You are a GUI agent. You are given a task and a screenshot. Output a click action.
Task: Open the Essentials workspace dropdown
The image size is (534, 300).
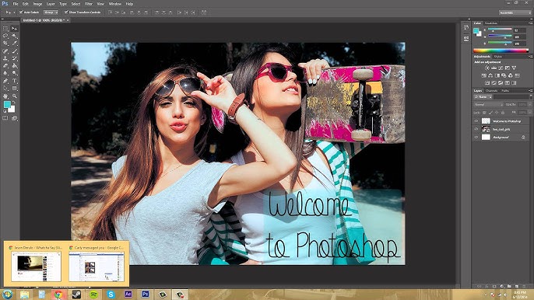(x=515, y=12)
